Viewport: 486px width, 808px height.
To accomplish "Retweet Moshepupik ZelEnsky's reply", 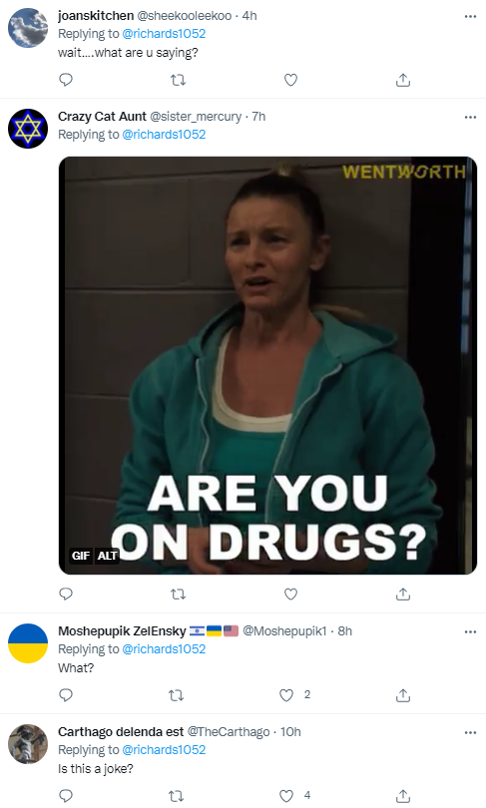I will 177,695.
